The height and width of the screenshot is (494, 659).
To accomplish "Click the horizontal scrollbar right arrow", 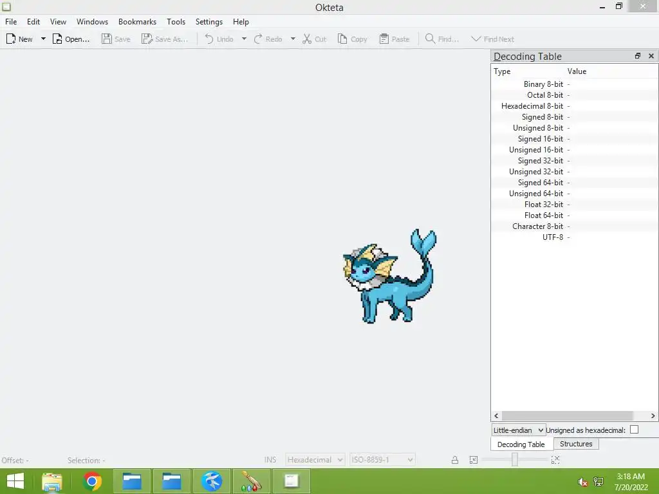I will point(653,416).
